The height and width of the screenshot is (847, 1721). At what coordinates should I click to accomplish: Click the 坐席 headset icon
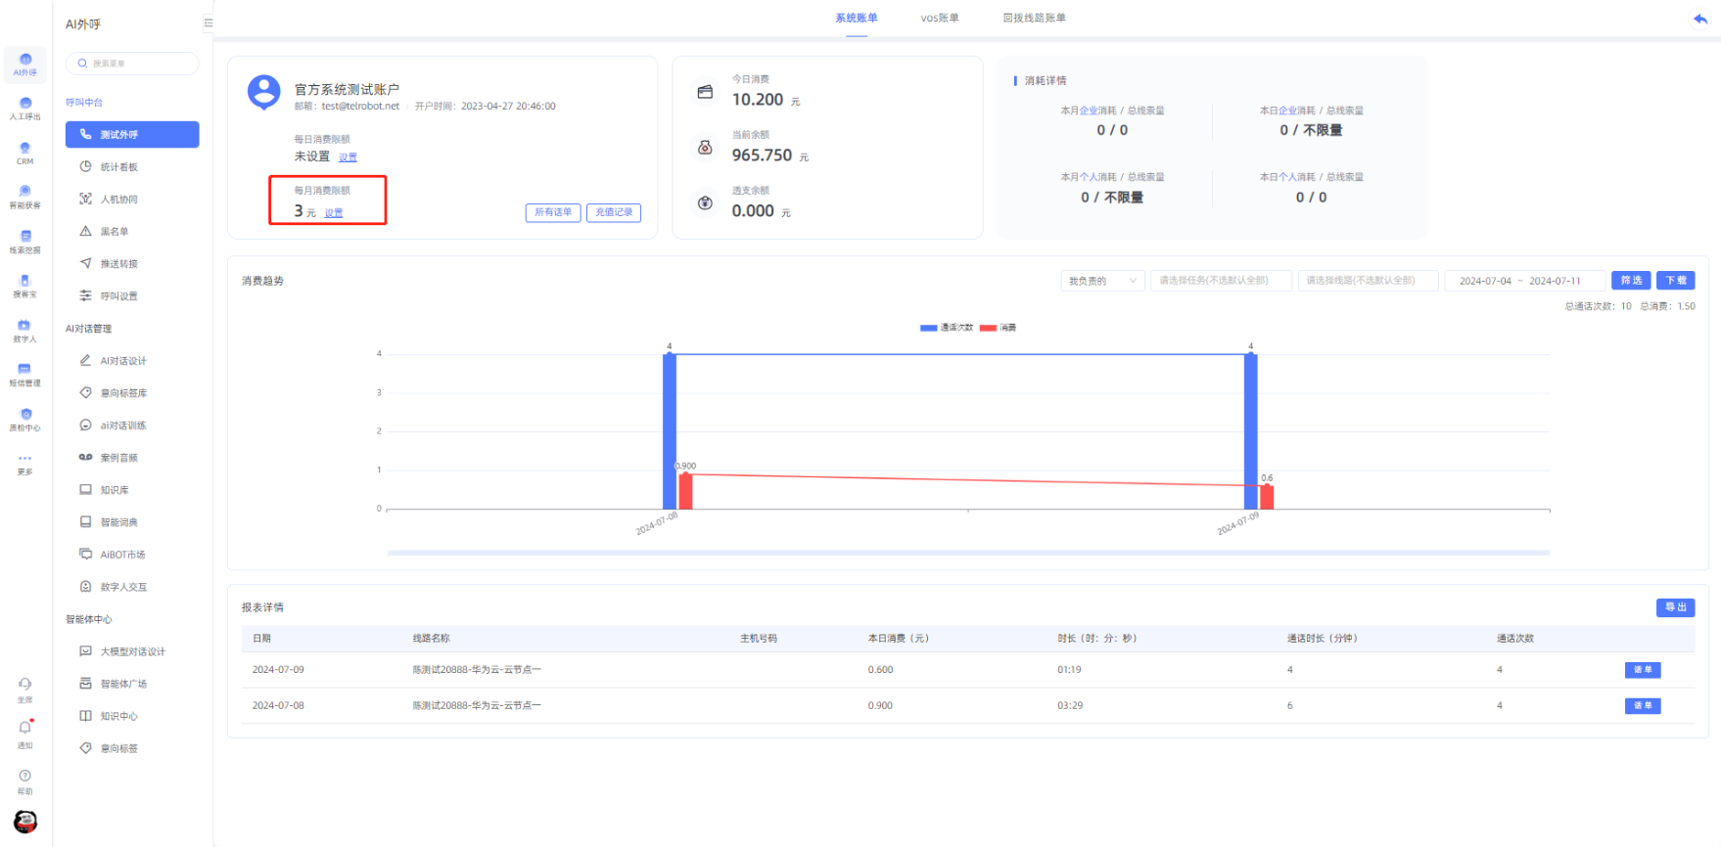pyautogui.click(x=24, y=684)
